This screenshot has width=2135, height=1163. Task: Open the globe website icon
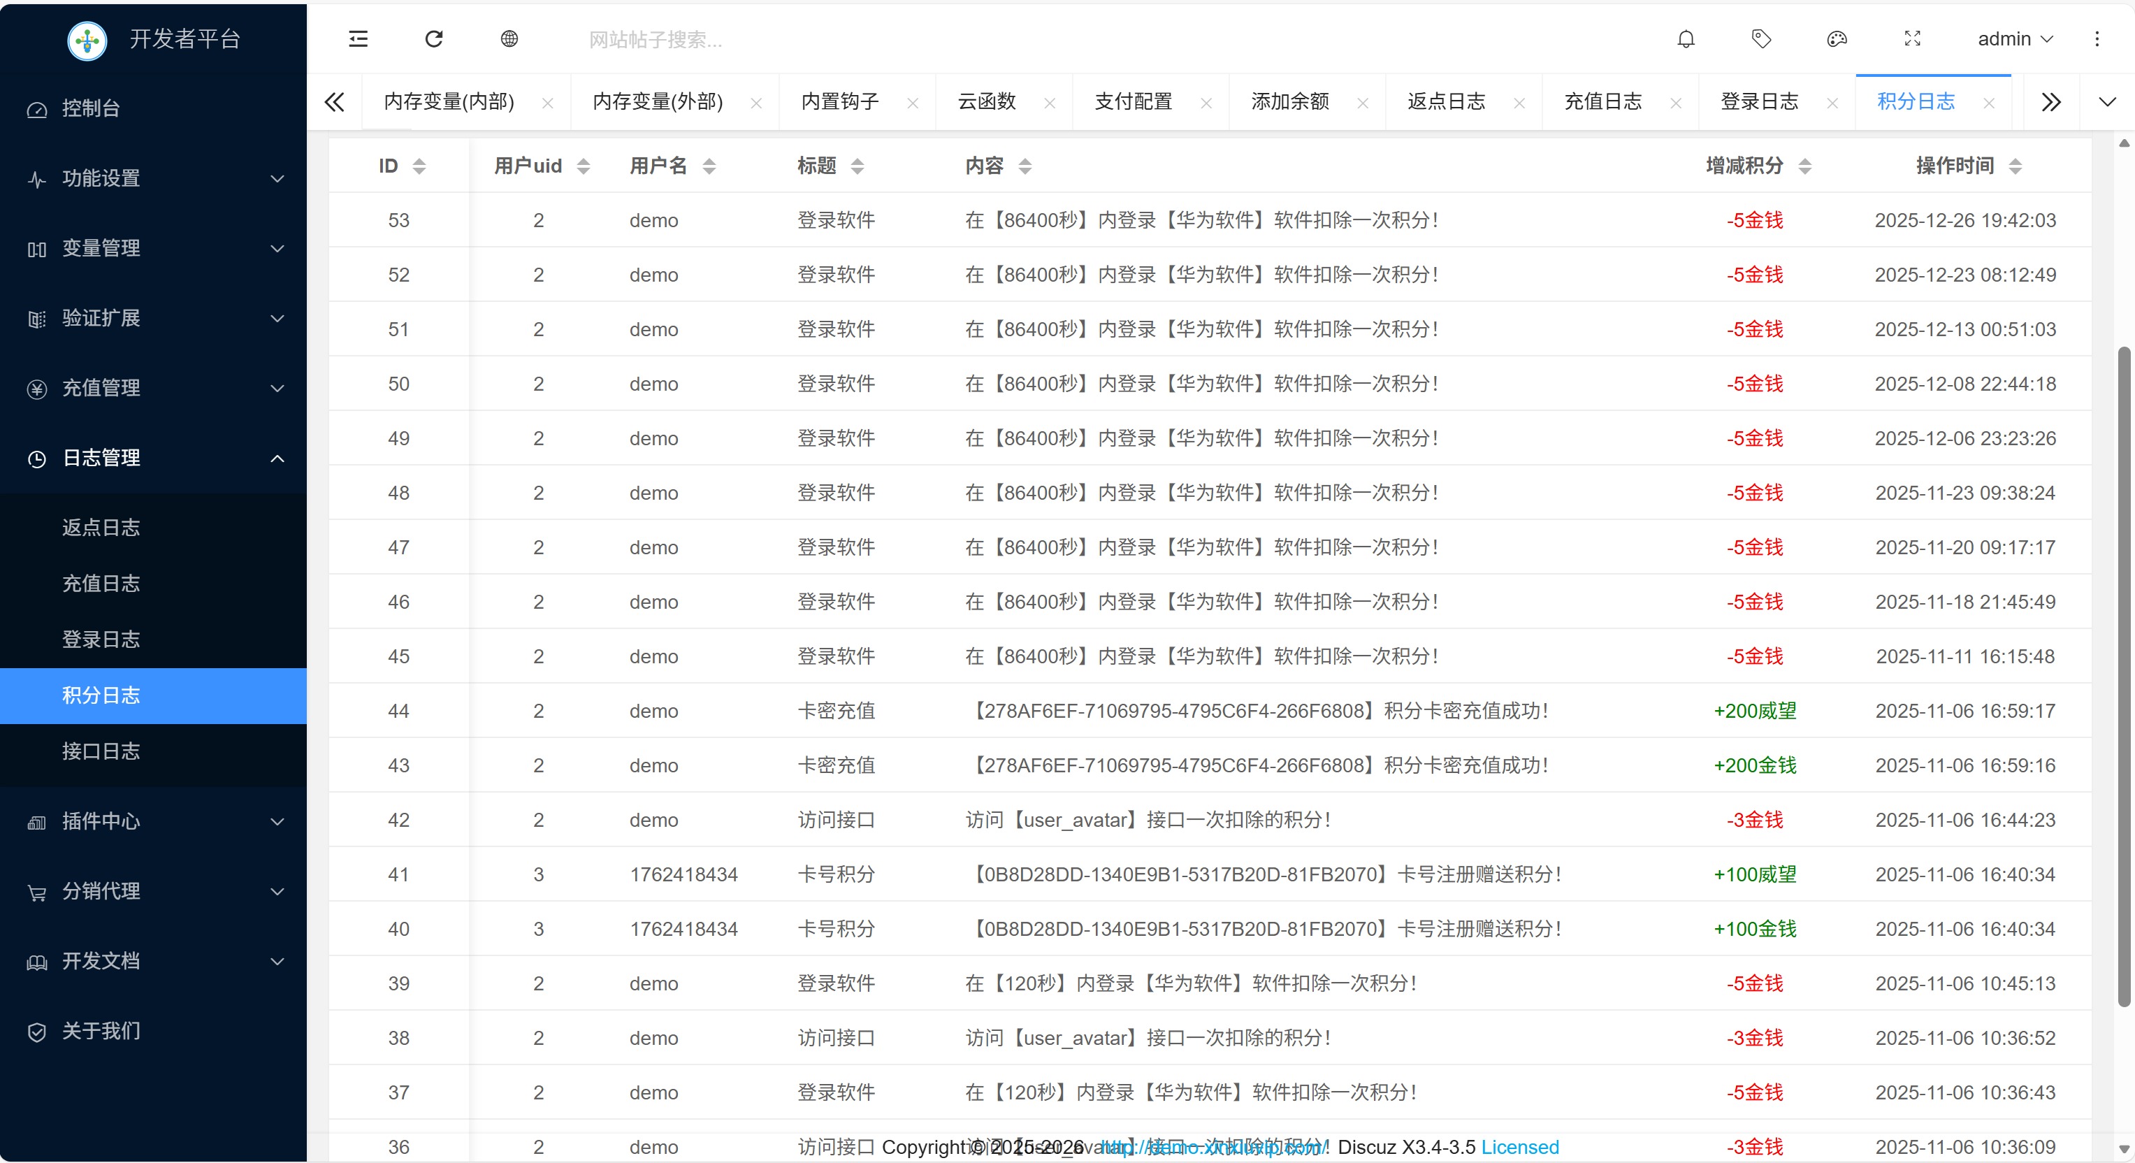tap(509, 39)
